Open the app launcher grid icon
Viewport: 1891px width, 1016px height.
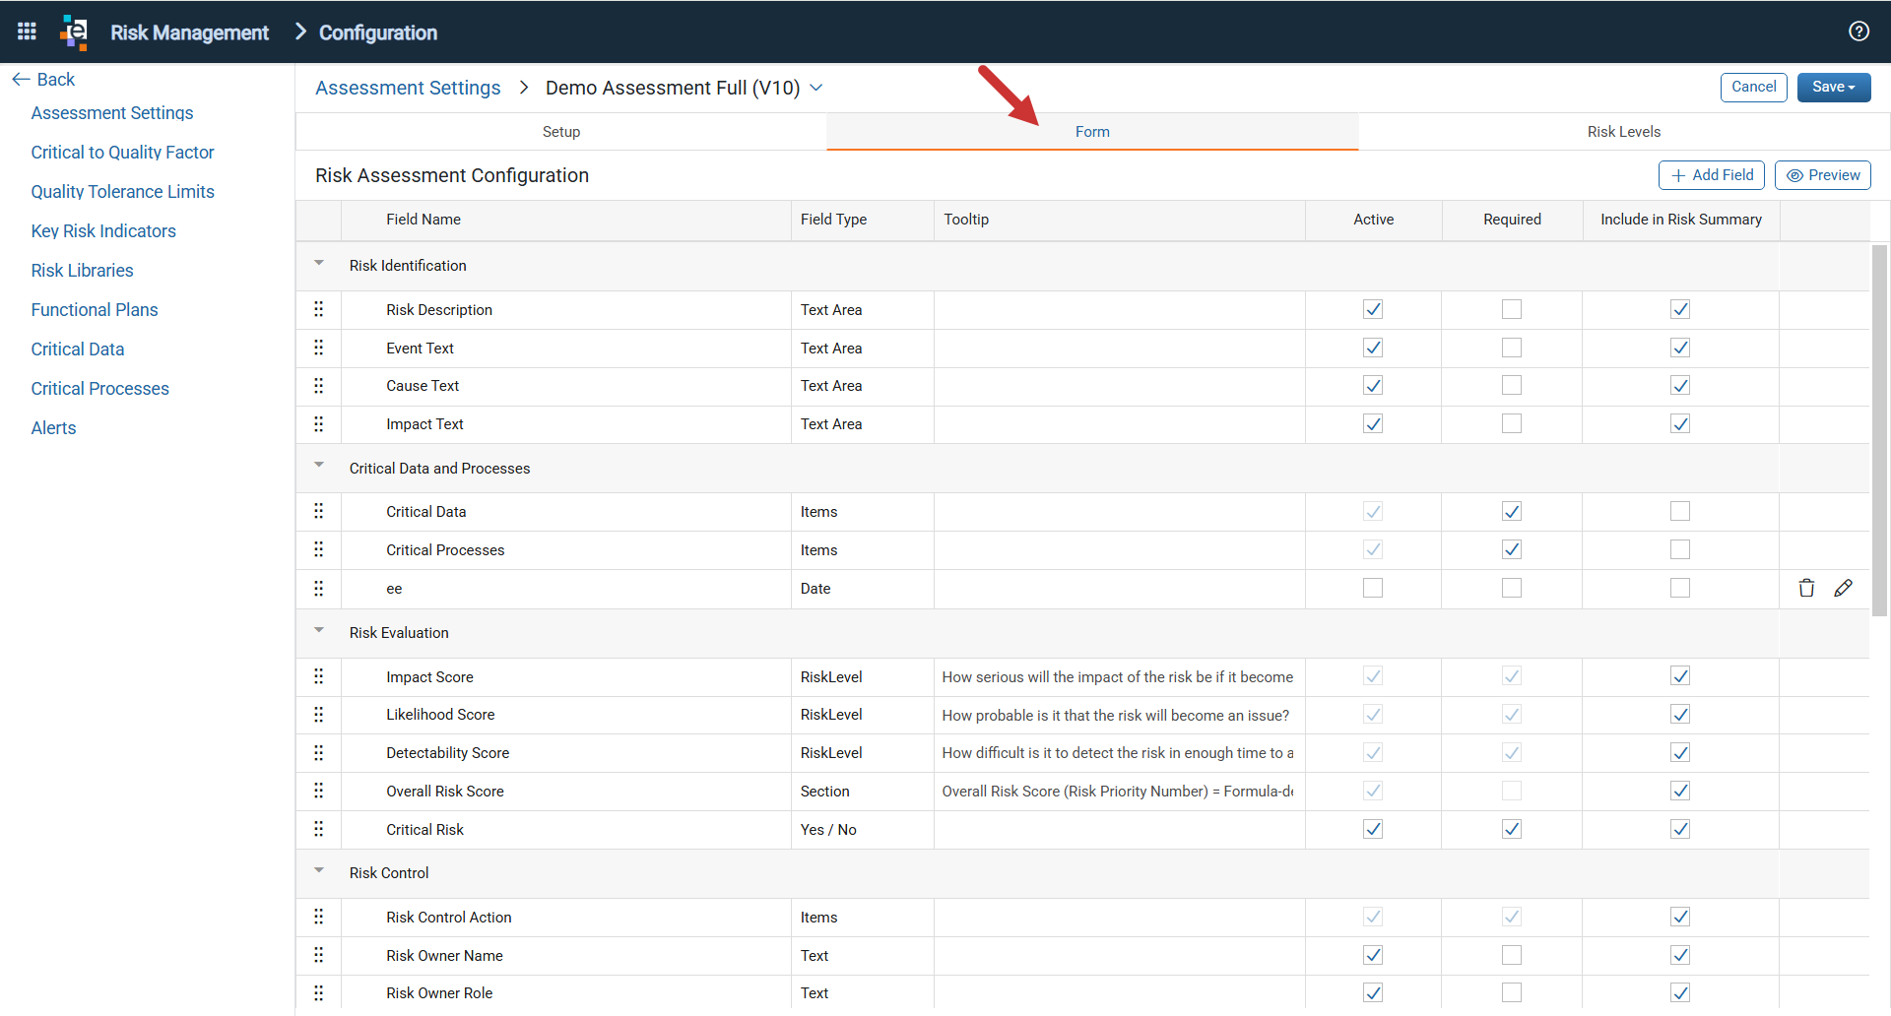27,32
